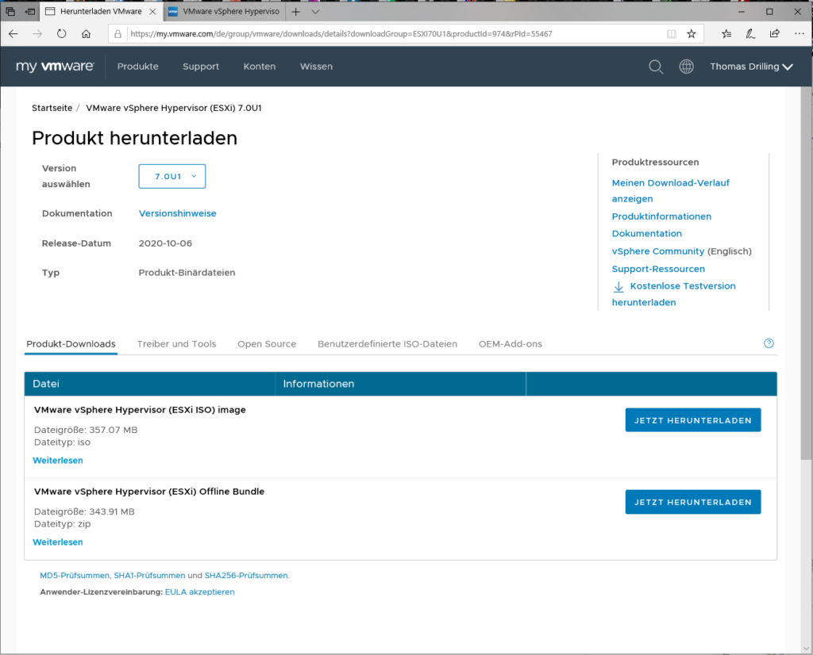Open the add notes pen tool
Viewport: 813px width, 655px height.
click(750, 33)
